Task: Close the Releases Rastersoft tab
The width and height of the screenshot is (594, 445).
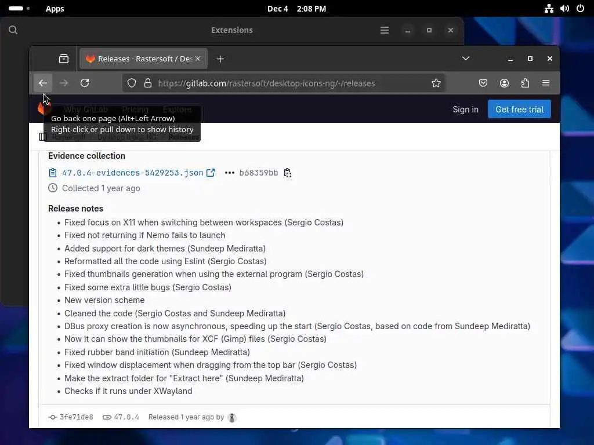Action: click(198, 59)
